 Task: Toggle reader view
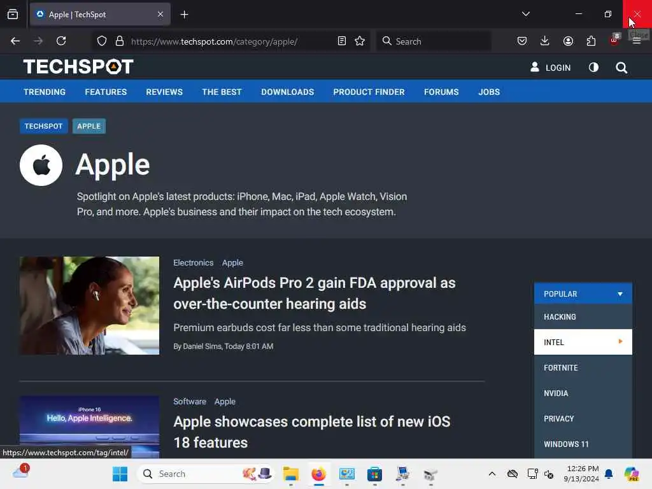click(342, 41)
